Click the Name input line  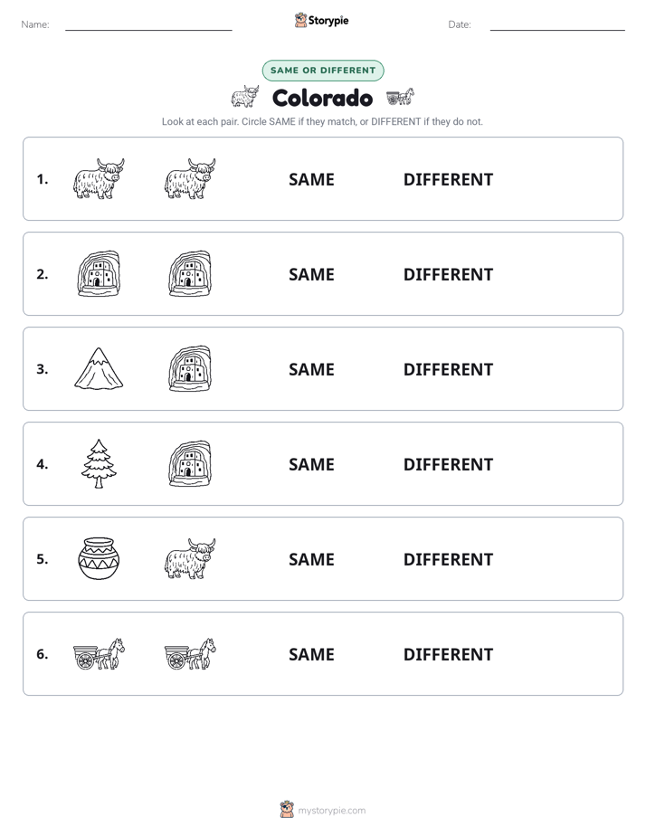(x=148, y=25)
